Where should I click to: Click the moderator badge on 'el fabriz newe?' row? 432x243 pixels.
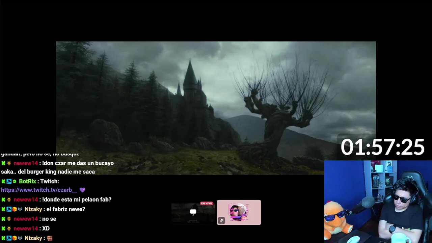click(x=9, y=209)
